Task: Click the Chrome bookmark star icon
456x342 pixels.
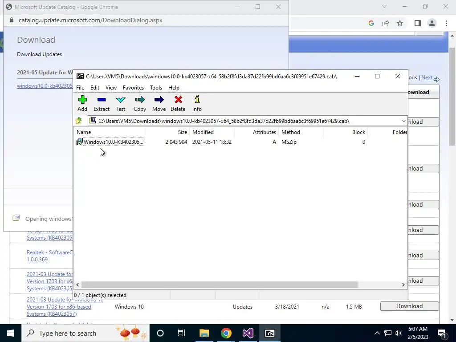Action: point(400,23)
